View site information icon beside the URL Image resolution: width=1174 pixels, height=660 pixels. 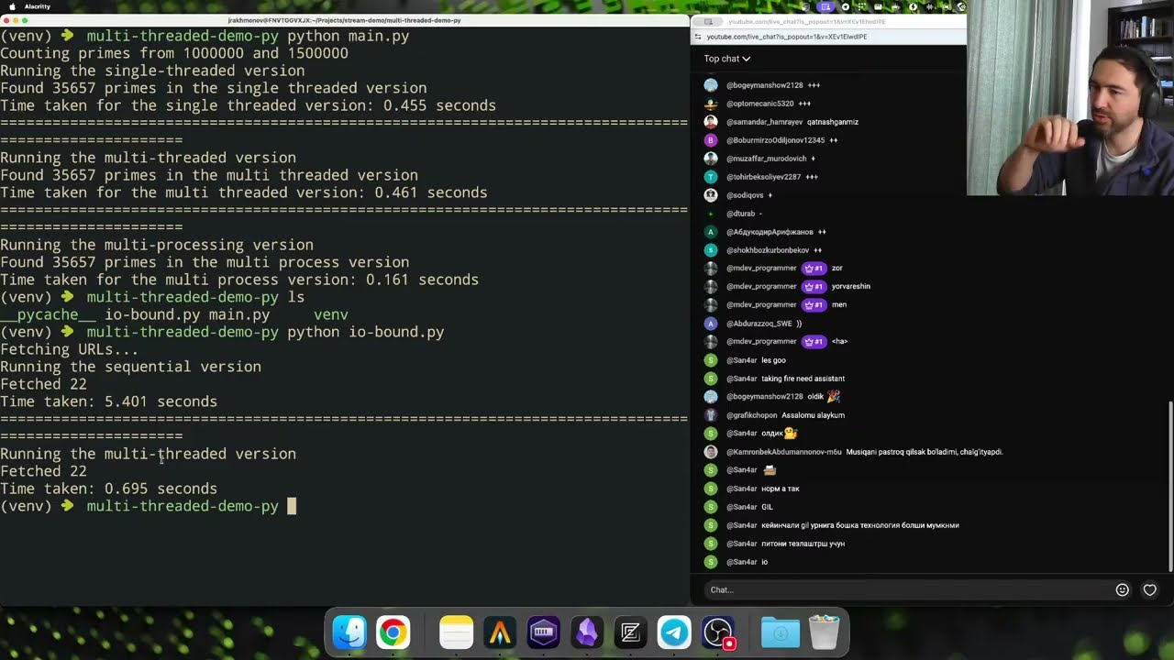click(698, 37)
